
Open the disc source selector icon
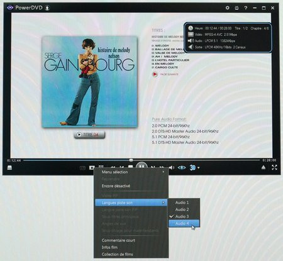(9, 168)
